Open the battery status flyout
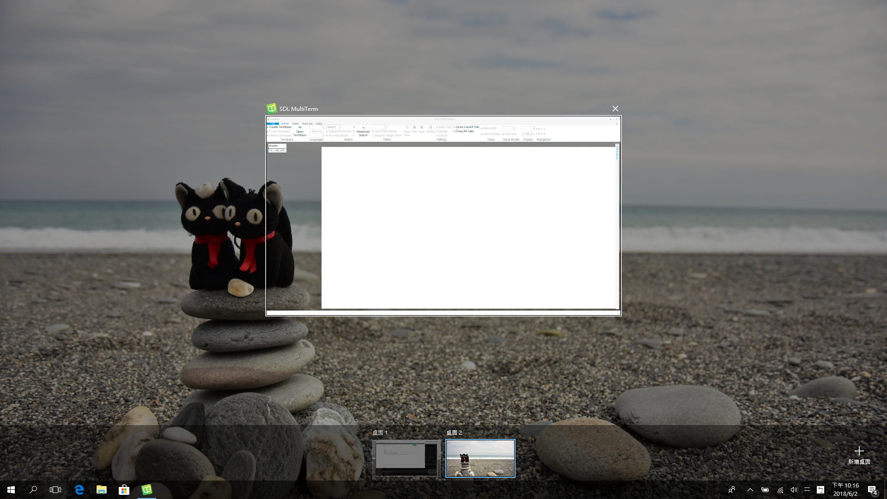Viewport: 887px width, 499px height. tap(765, 490)
